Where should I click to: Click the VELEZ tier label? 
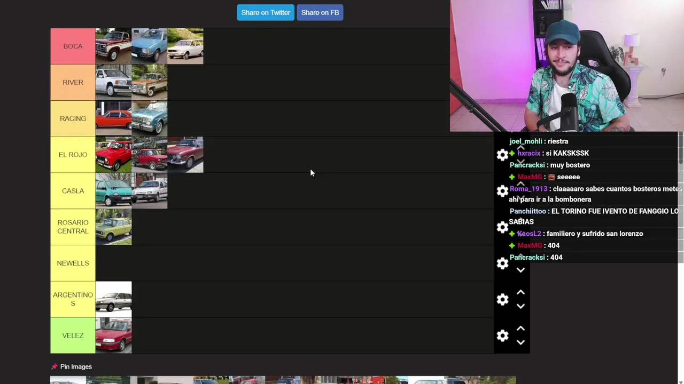[x=73, y=335]
